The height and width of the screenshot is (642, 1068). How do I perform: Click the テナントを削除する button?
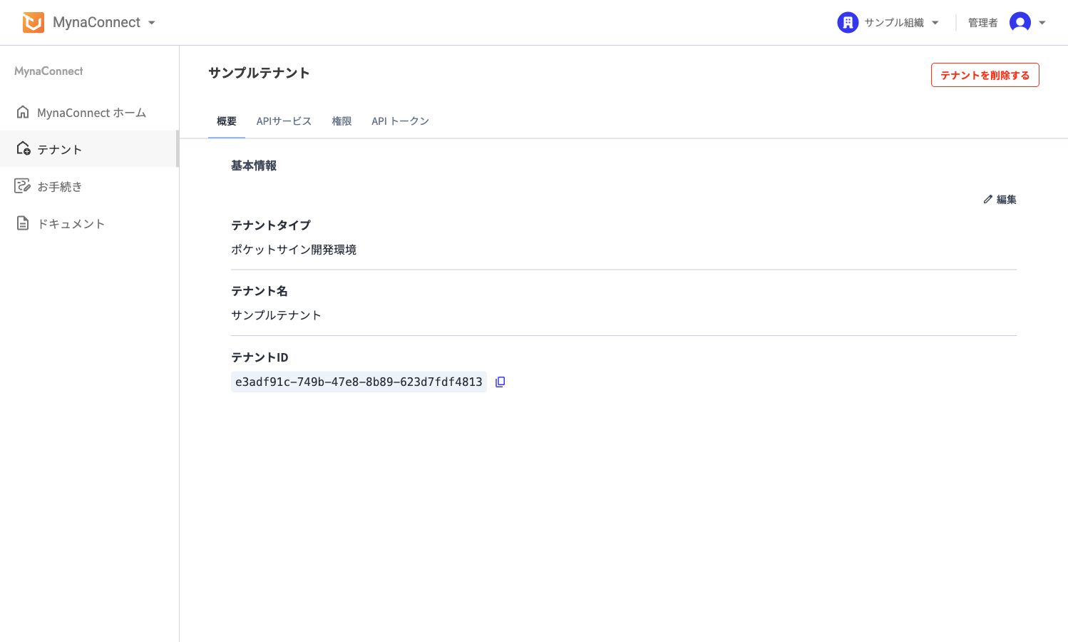point(985,75)
